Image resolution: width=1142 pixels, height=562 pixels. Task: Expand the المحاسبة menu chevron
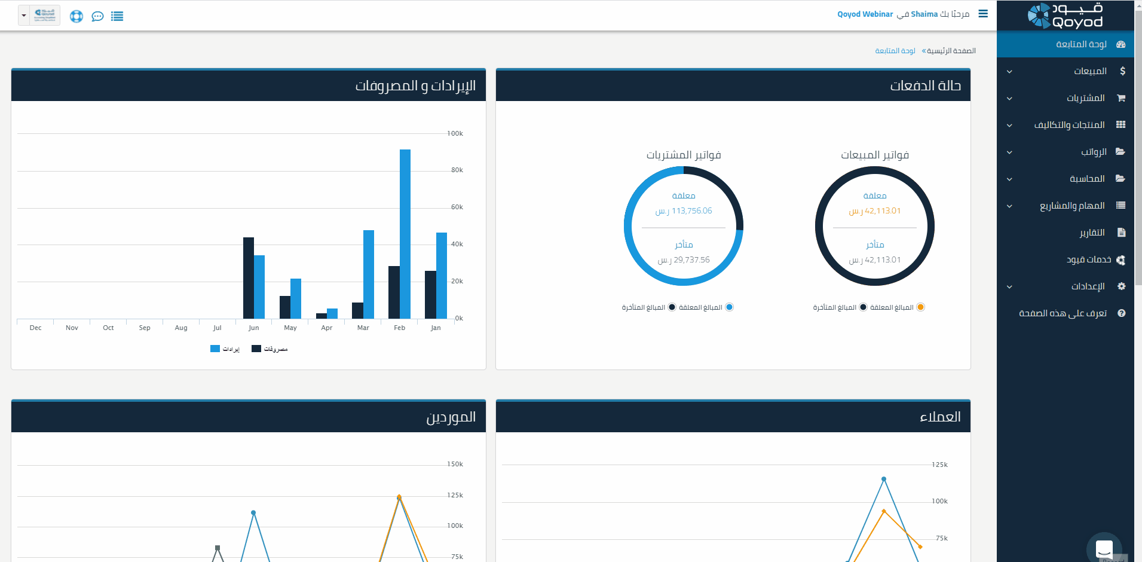tap(1009, 179)
